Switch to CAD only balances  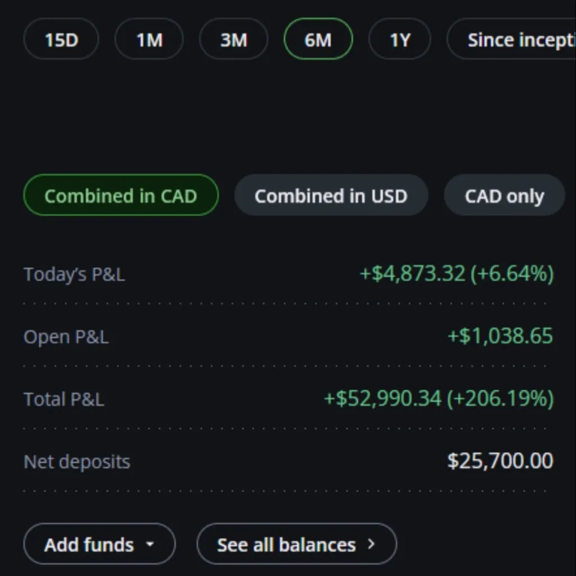[x=505, y=195]
